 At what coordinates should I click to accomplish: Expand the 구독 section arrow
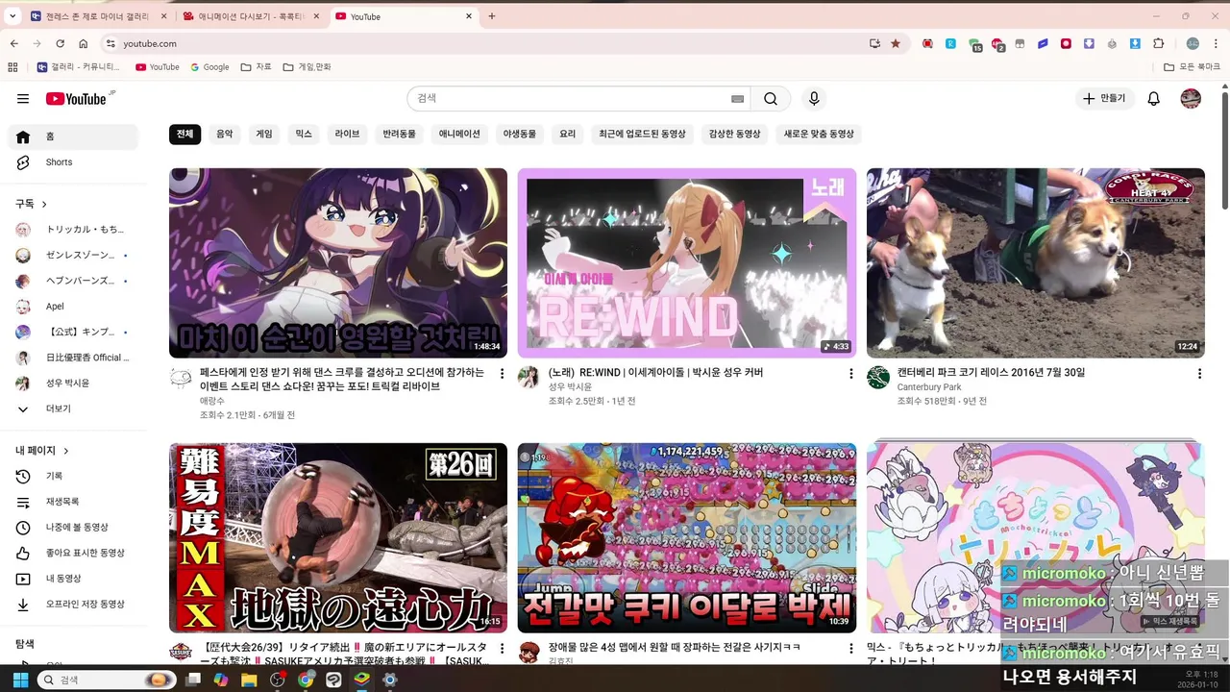44,204
